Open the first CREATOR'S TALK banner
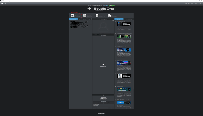The height and width of the screenshot is (116, 203). (x=124, y=50)
